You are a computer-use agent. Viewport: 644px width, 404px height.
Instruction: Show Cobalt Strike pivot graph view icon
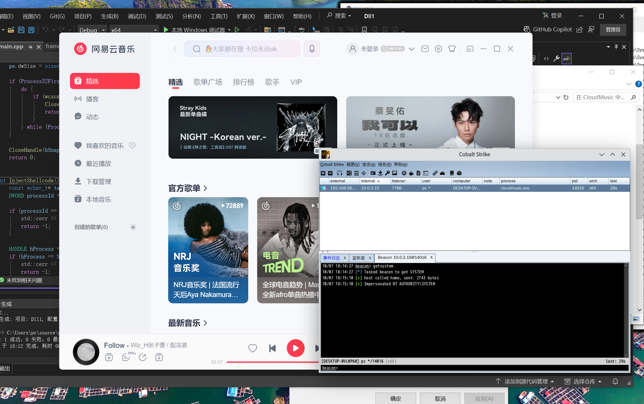point(349,173)
